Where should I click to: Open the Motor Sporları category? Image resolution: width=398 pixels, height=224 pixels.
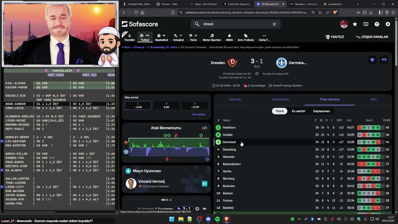[x=212, y=37]
